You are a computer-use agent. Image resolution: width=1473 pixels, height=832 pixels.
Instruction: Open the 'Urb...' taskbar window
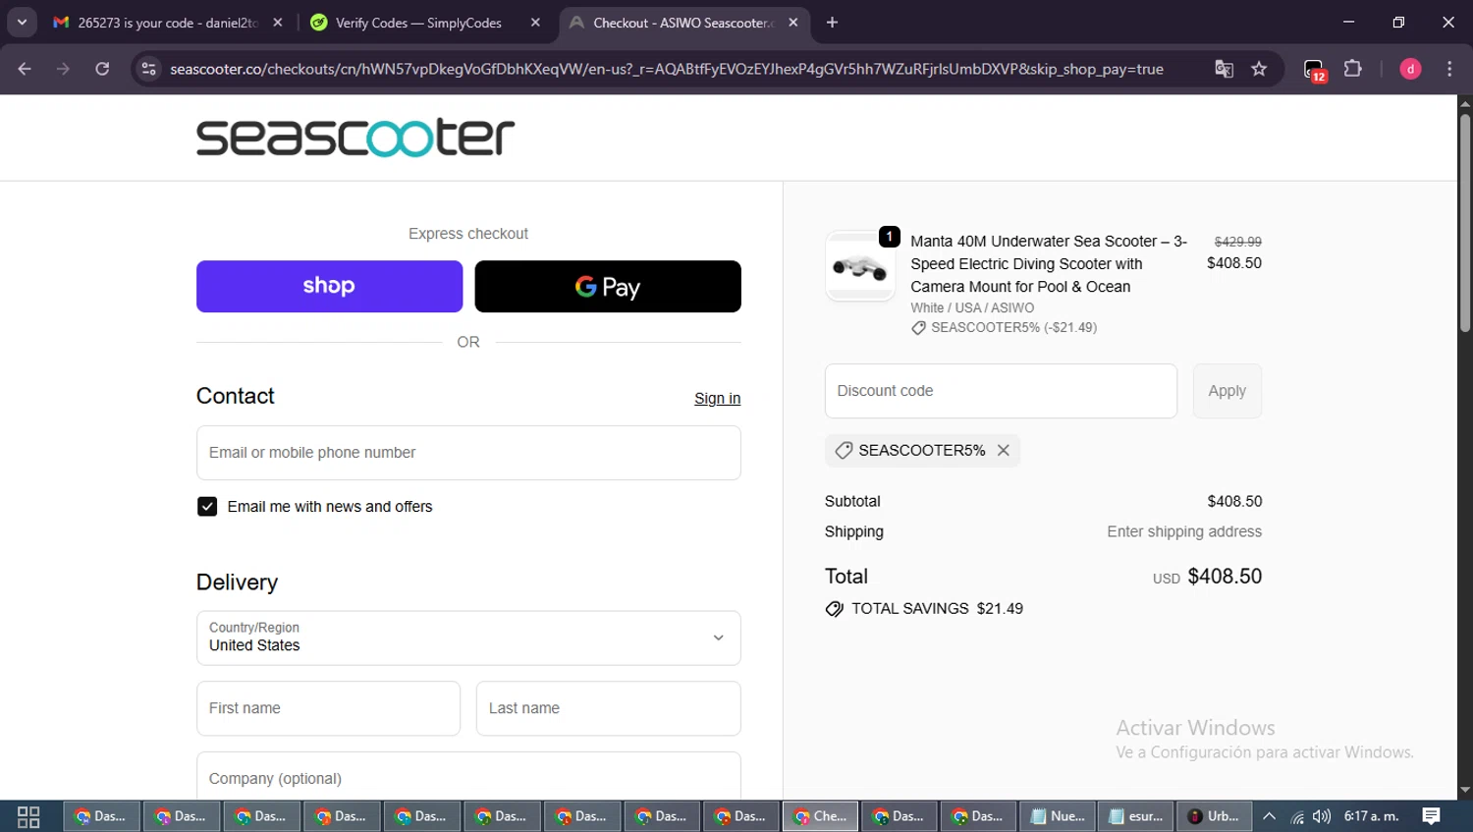tap(1214, 816)
